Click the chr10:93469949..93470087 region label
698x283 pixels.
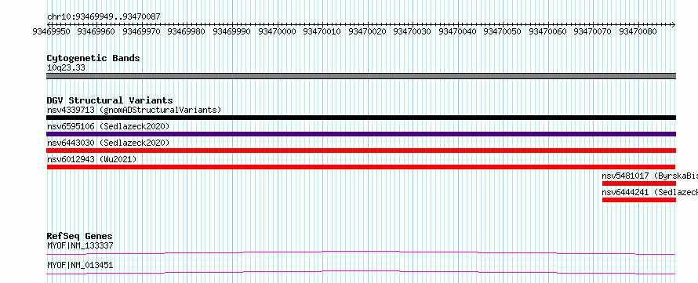104,17
